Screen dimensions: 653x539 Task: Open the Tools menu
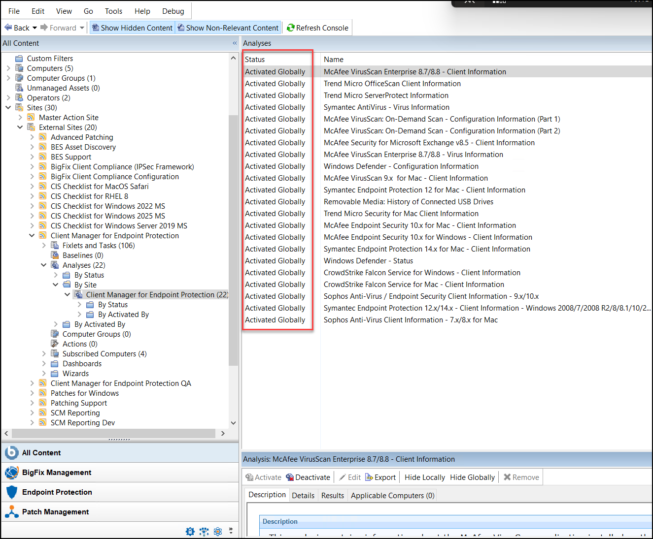(113, 11)
